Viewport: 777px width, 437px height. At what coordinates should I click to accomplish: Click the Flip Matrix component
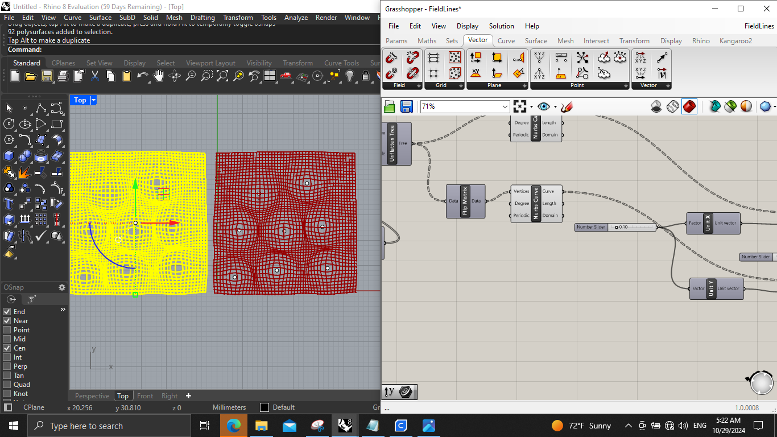tap(465, 201)
